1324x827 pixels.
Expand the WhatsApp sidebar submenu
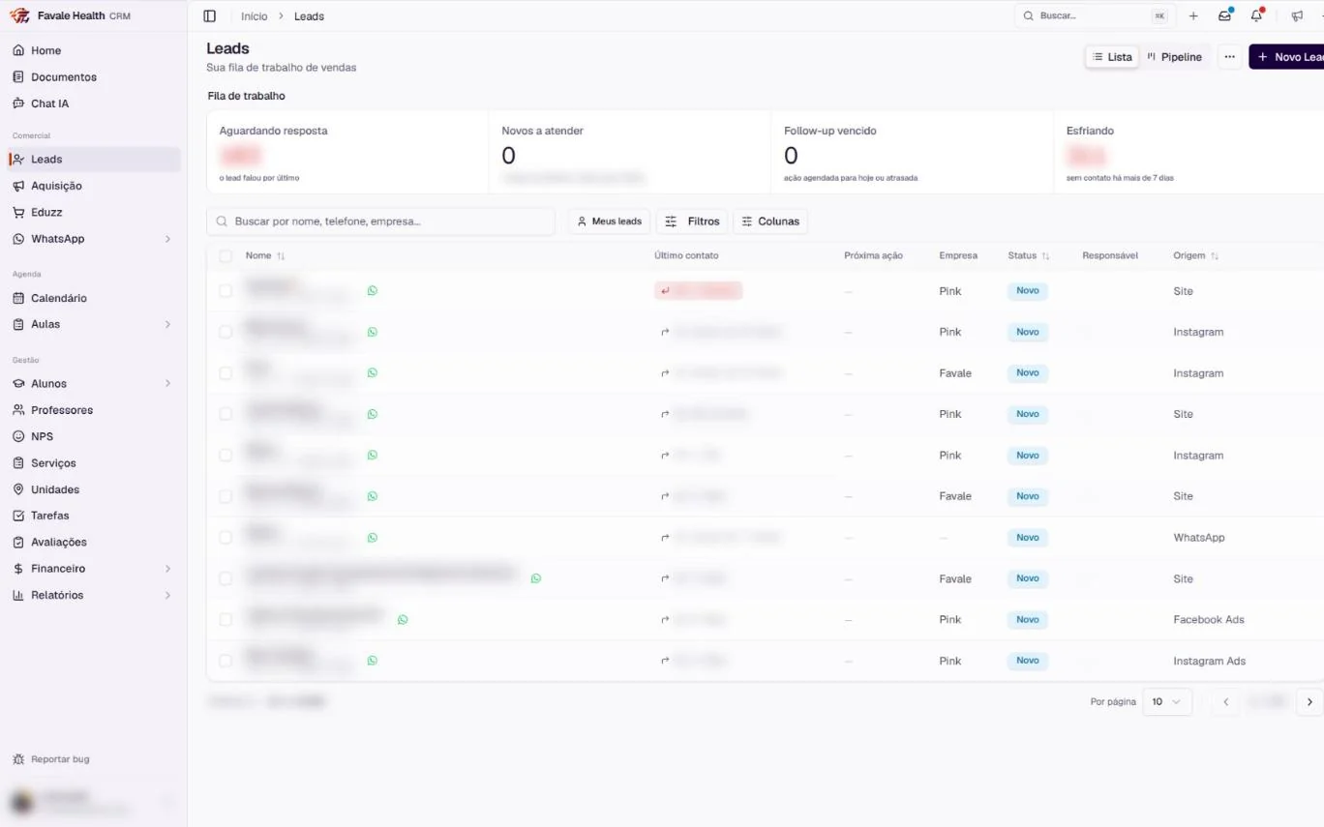tap(167, 239)
